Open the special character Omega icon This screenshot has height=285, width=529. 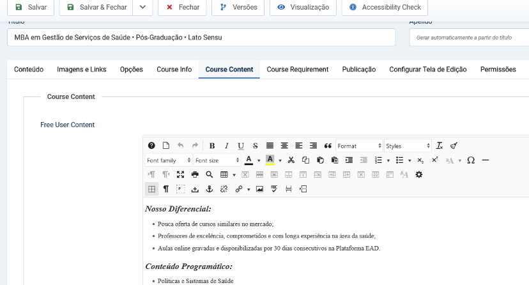point(471,160)
